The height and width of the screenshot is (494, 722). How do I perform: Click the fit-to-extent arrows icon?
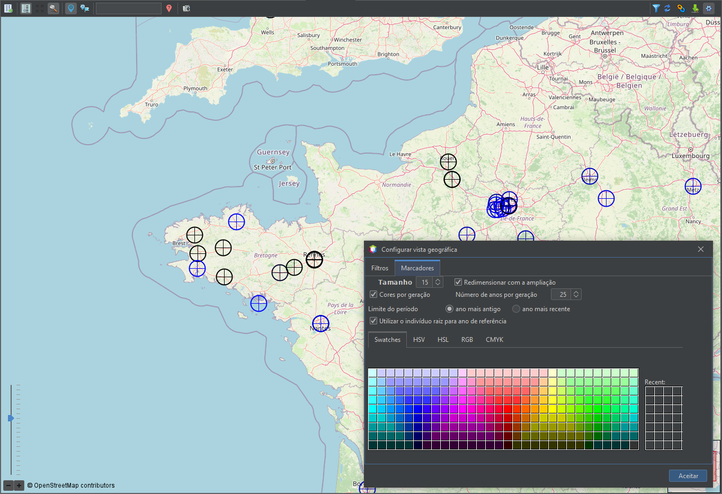coord(40,8)
